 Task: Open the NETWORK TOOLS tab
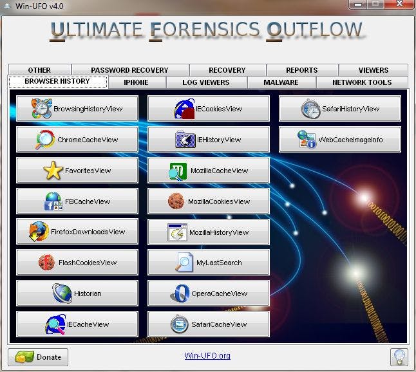362,82
